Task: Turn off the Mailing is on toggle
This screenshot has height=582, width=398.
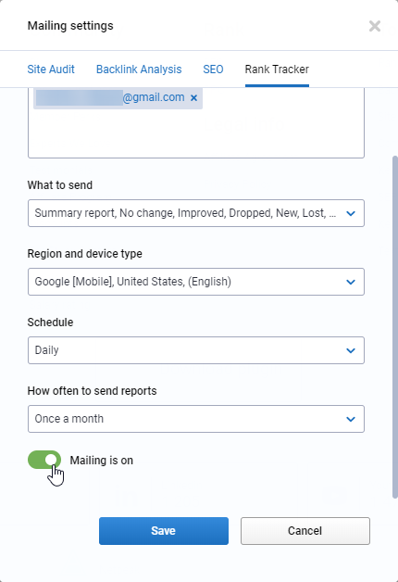Action: pos(44,460)
